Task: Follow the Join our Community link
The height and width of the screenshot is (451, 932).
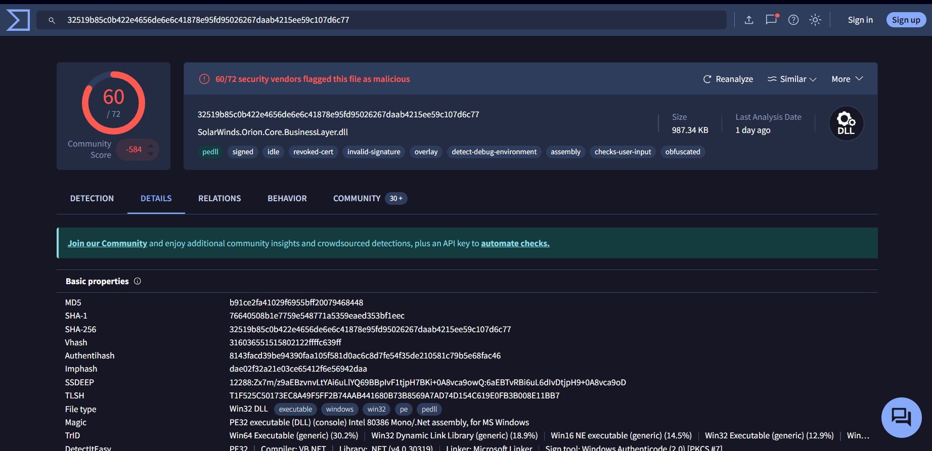Action: 107,243
